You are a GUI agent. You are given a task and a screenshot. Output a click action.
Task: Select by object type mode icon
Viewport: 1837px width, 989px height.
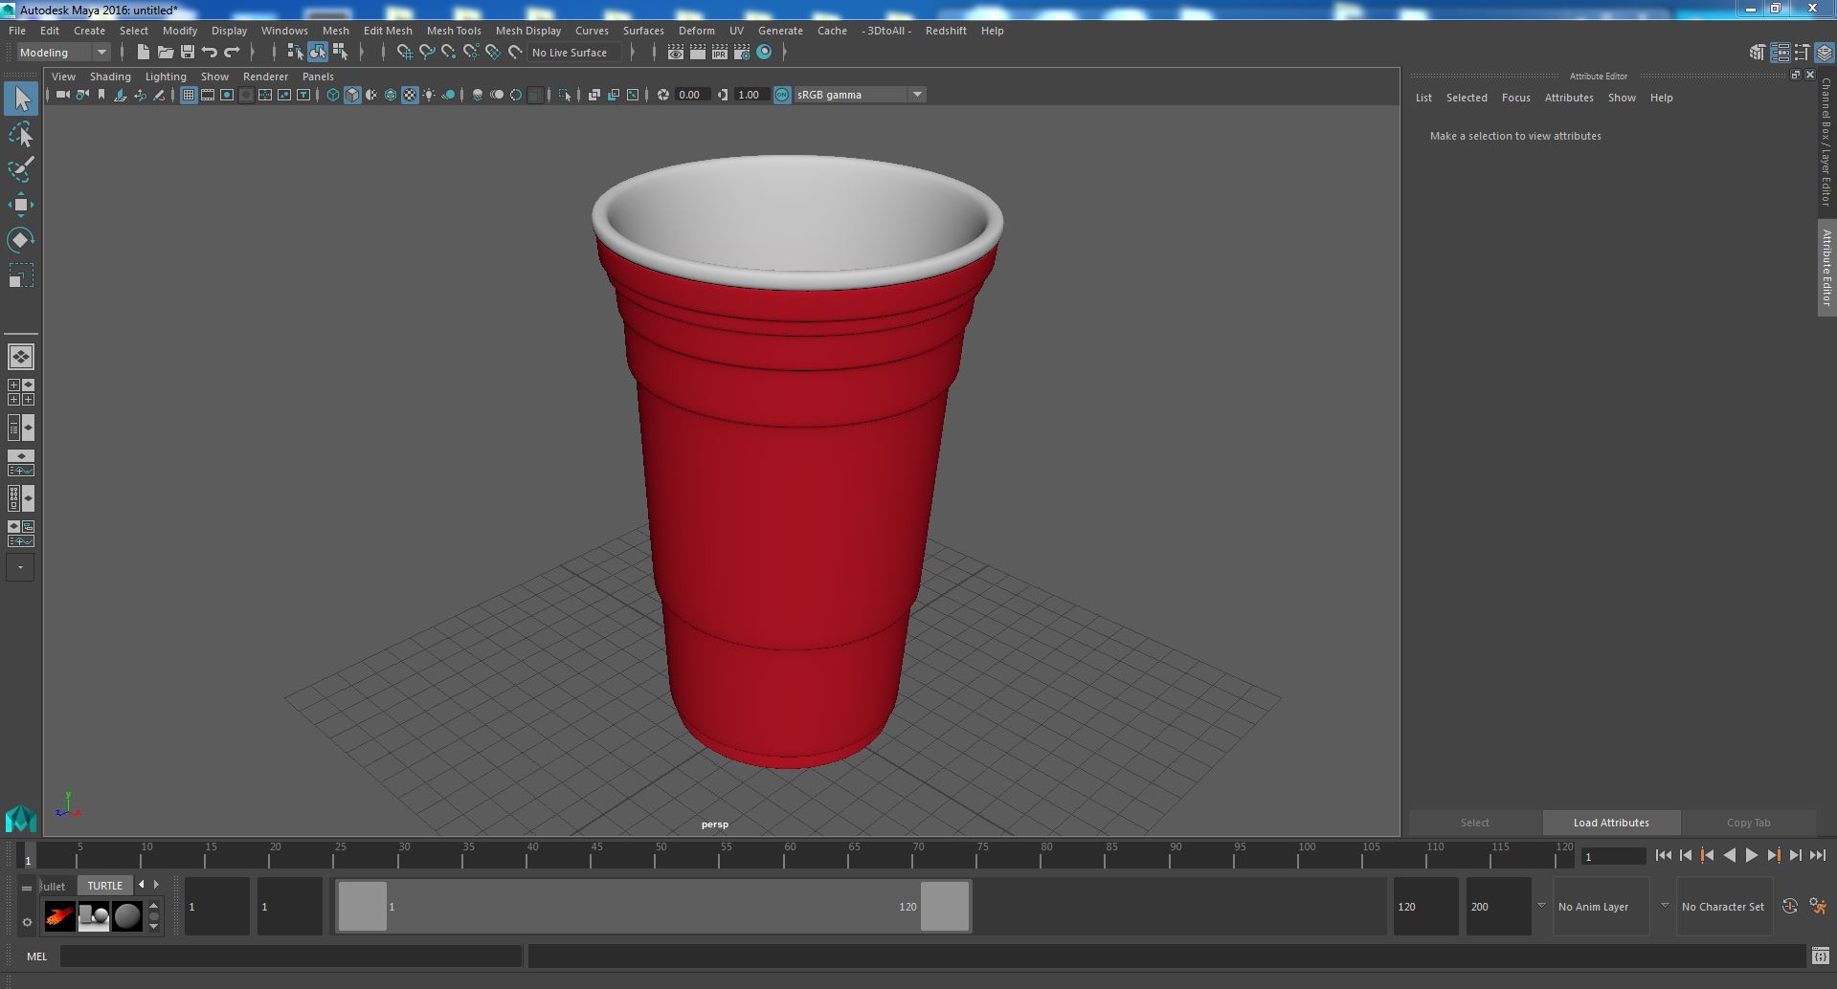(317, 53)
